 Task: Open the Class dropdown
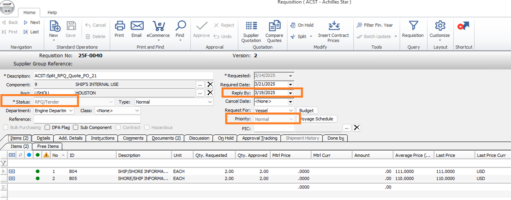pos(137,111)
